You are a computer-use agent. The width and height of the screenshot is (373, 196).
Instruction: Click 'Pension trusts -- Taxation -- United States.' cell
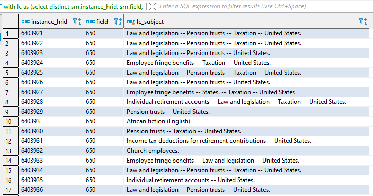pyautogui.click(x=246, y=131)
